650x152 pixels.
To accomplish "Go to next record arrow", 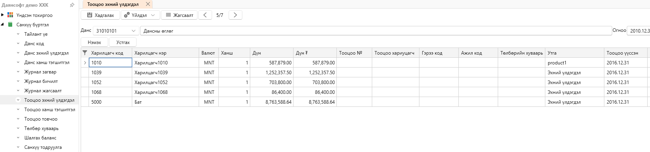I will 235,15.
